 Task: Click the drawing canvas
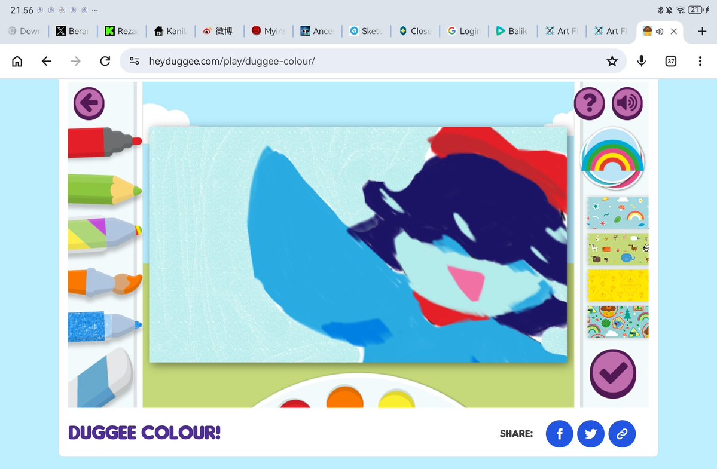[x=358, y=245]
